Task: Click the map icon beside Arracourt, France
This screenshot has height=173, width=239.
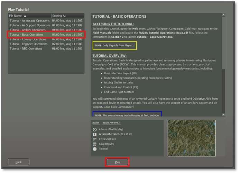Action: 95,134
